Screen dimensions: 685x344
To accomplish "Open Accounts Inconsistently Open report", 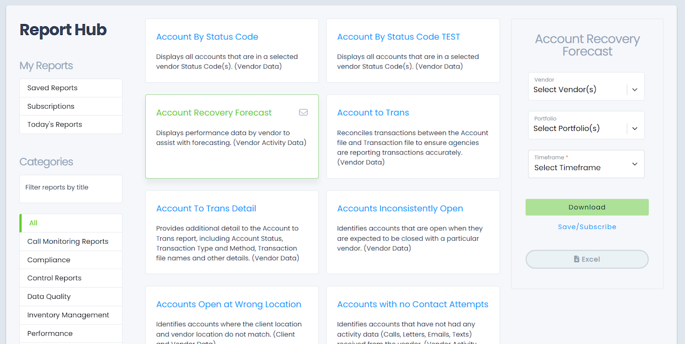I will click(x=400, y=208).
